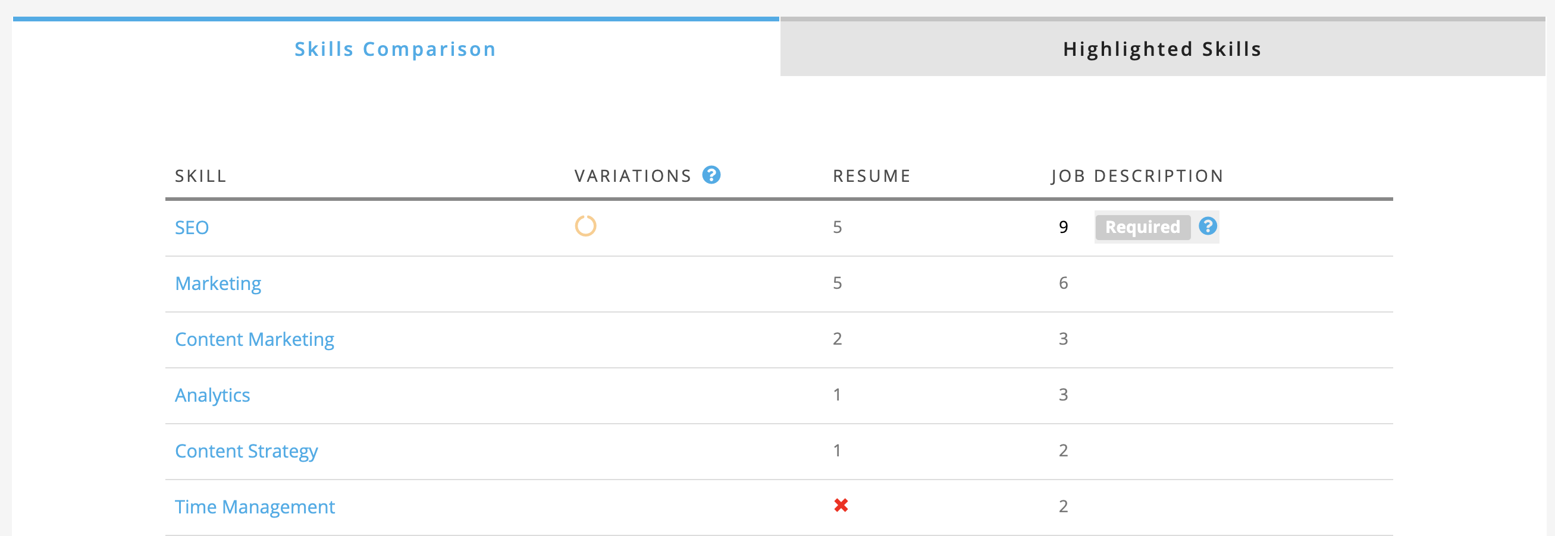1555x536 pixels.
Task: Select the Skills Comparison tab
Action: click(x=396, y=49)
